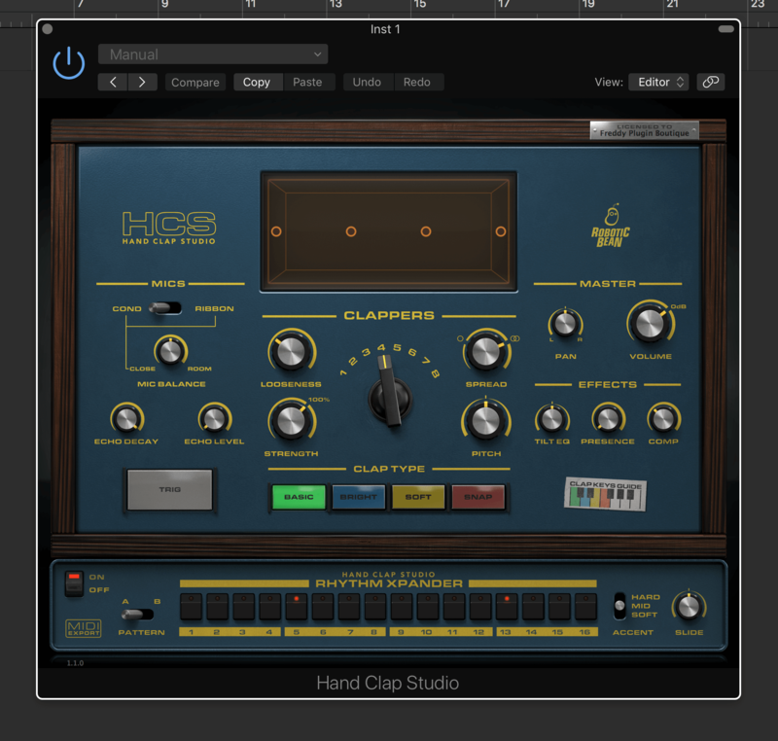Toggle active sequencer step 13
This screenshot has height=741, width=778.
click(507, 606)
